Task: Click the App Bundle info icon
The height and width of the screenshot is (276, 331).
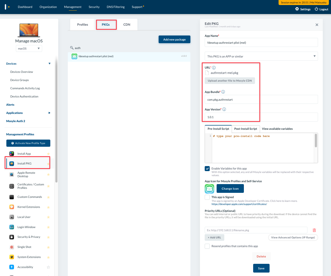Action: pos(223,92)
